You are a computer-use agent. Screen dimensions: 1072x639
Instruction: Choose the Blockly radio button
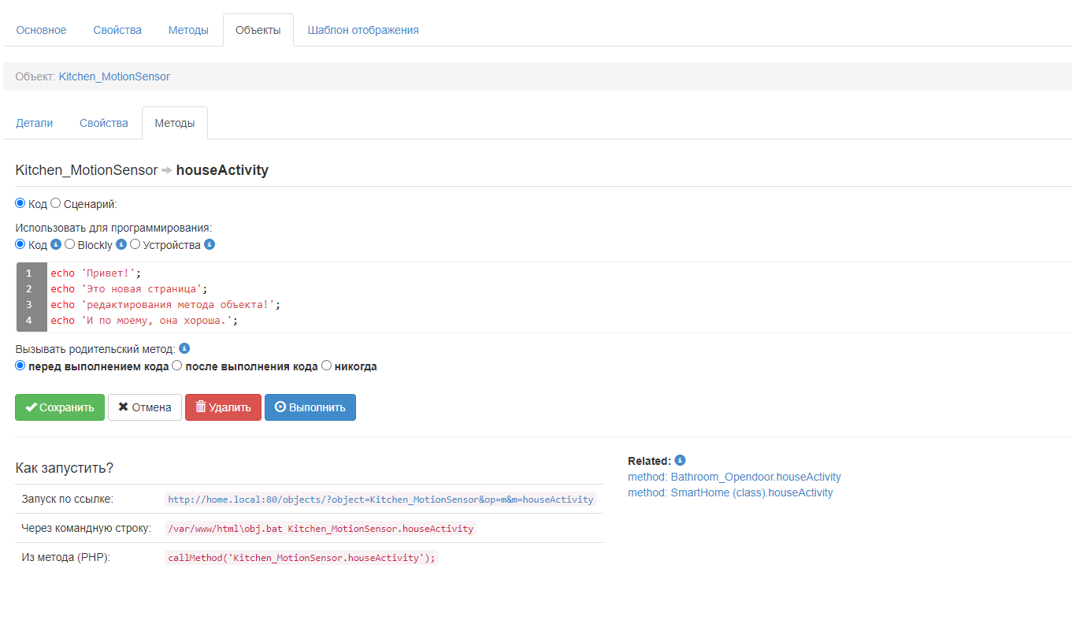70,244
